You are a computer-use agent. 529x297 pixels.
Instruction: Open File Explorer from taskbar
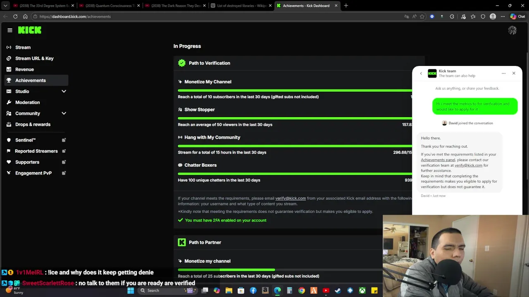pyautogui.click(x=229, y=290)
